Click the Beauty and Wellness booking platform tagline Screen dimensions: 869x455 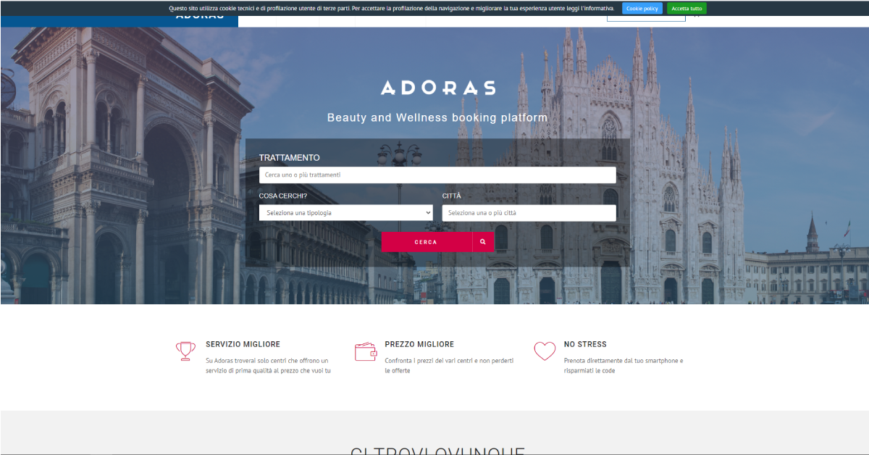(x=437, y=117)
